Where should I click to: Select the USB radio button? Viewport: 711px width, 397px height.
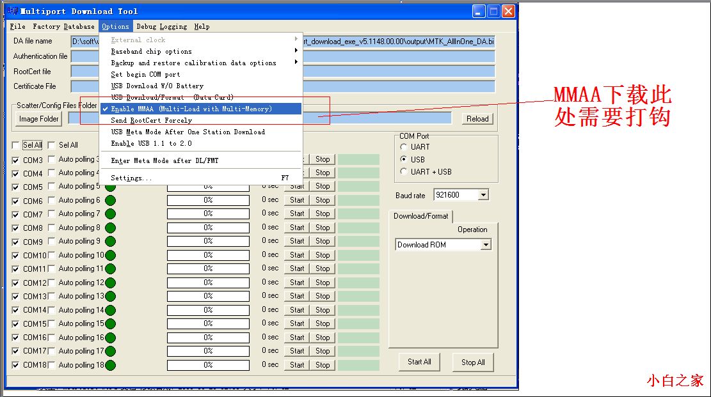[404, 159]
